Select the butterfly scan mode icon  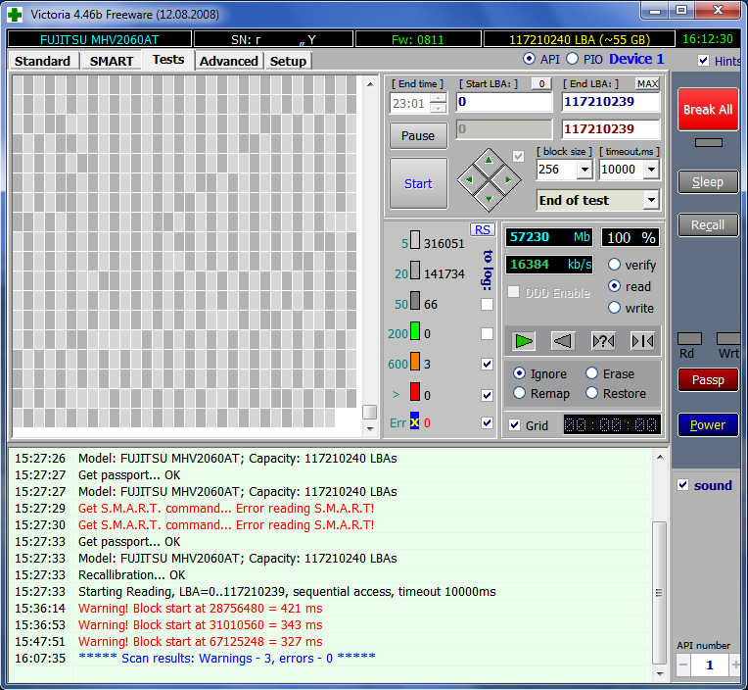tap(642, 340)
